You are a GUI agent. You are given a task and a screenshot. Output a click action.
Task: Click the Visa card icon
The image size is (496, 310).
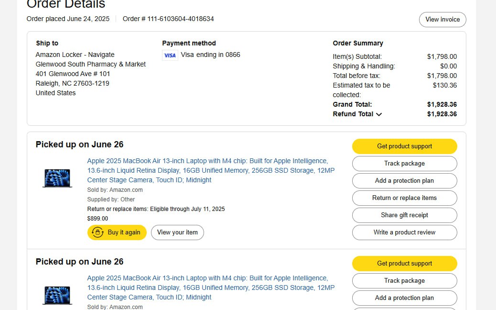click(x=170, y=55)
